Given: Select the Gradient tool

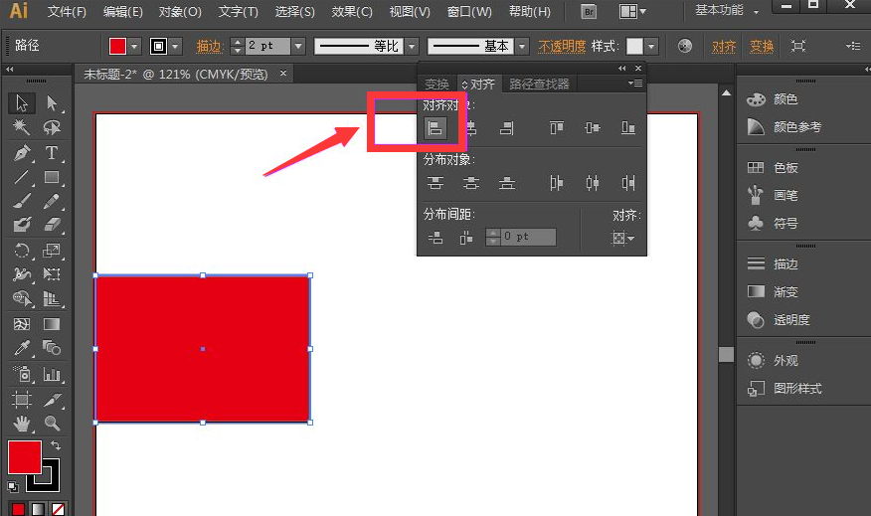Looking at the screenshot, I should coord(52,324).
